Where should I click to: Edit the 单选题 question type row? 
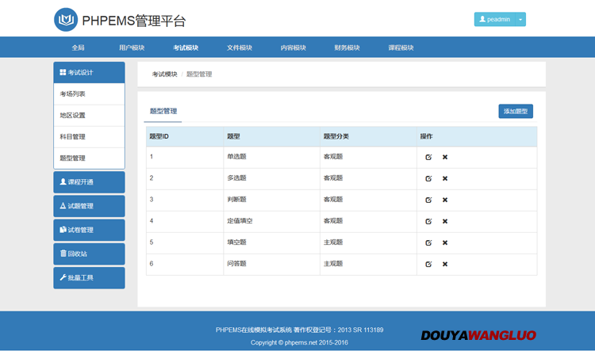[428, 157]
